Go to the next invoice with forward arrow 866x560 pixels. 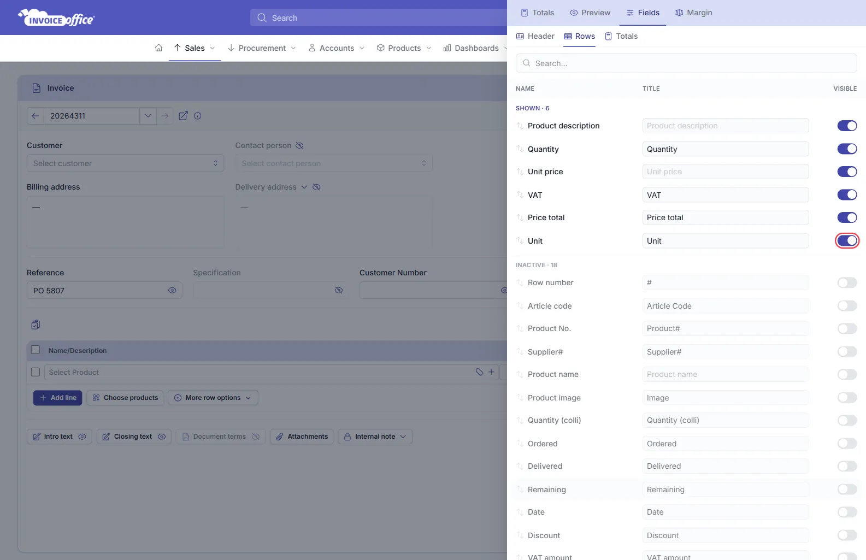pos(165,116)
